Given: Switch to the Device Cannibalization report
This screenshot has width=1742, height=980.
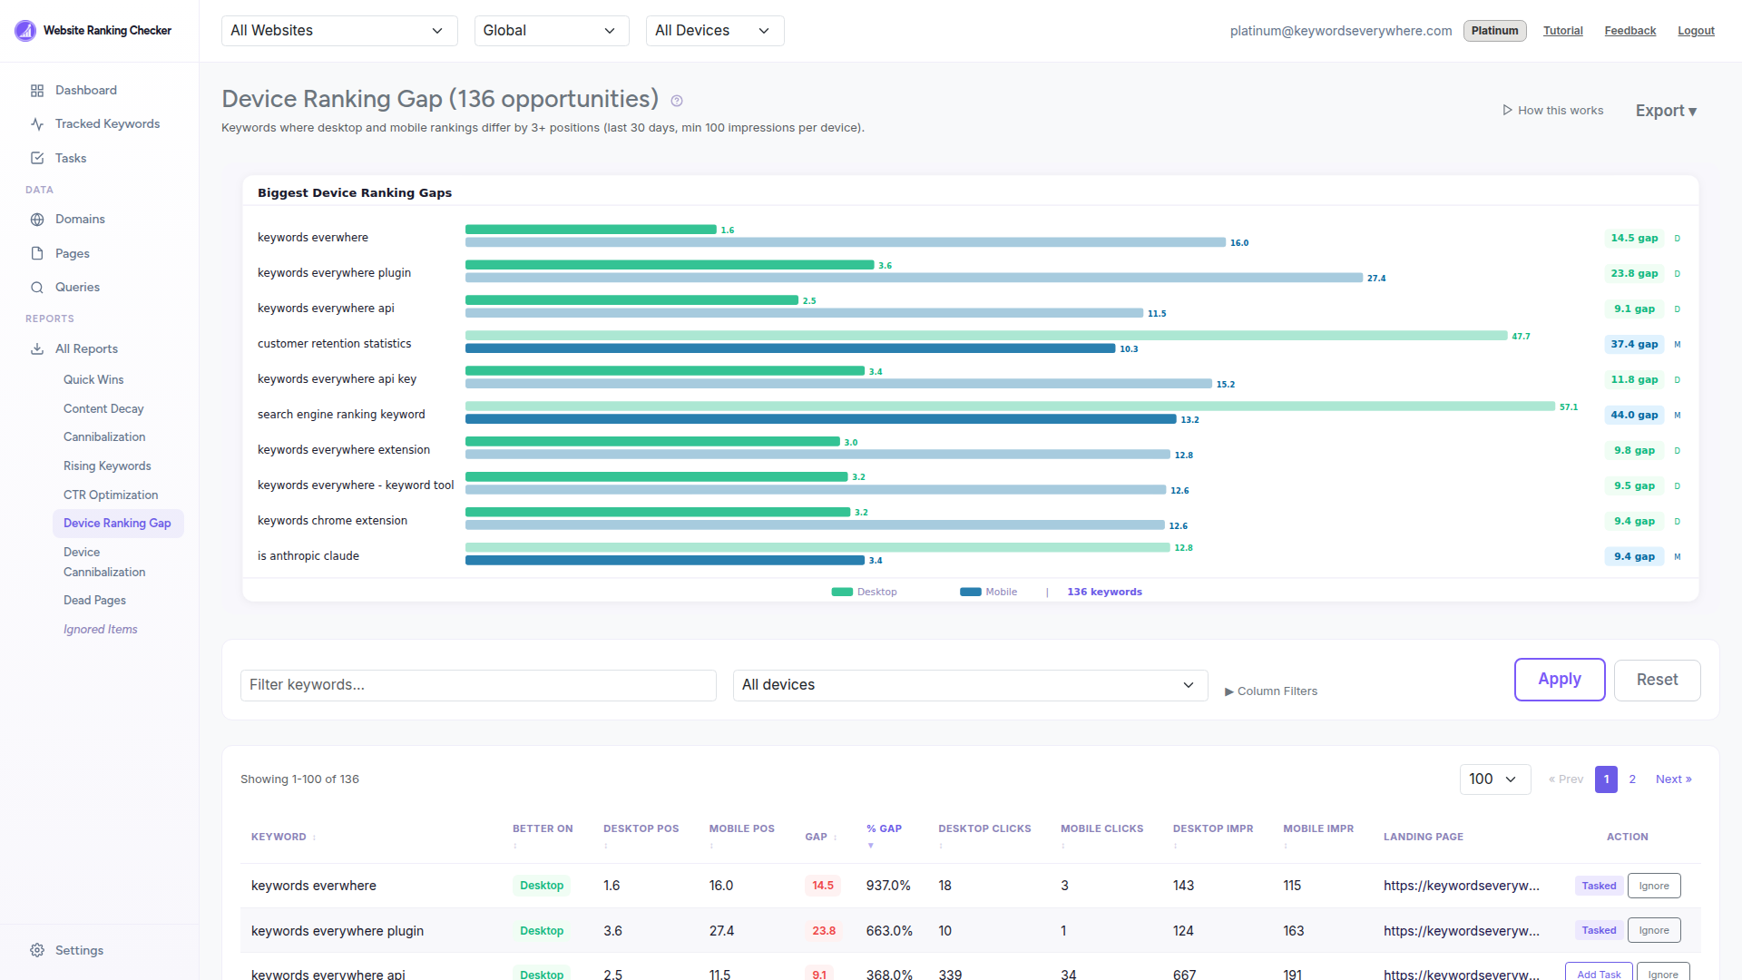Looking at the screenshot, I should pos(103,562).
